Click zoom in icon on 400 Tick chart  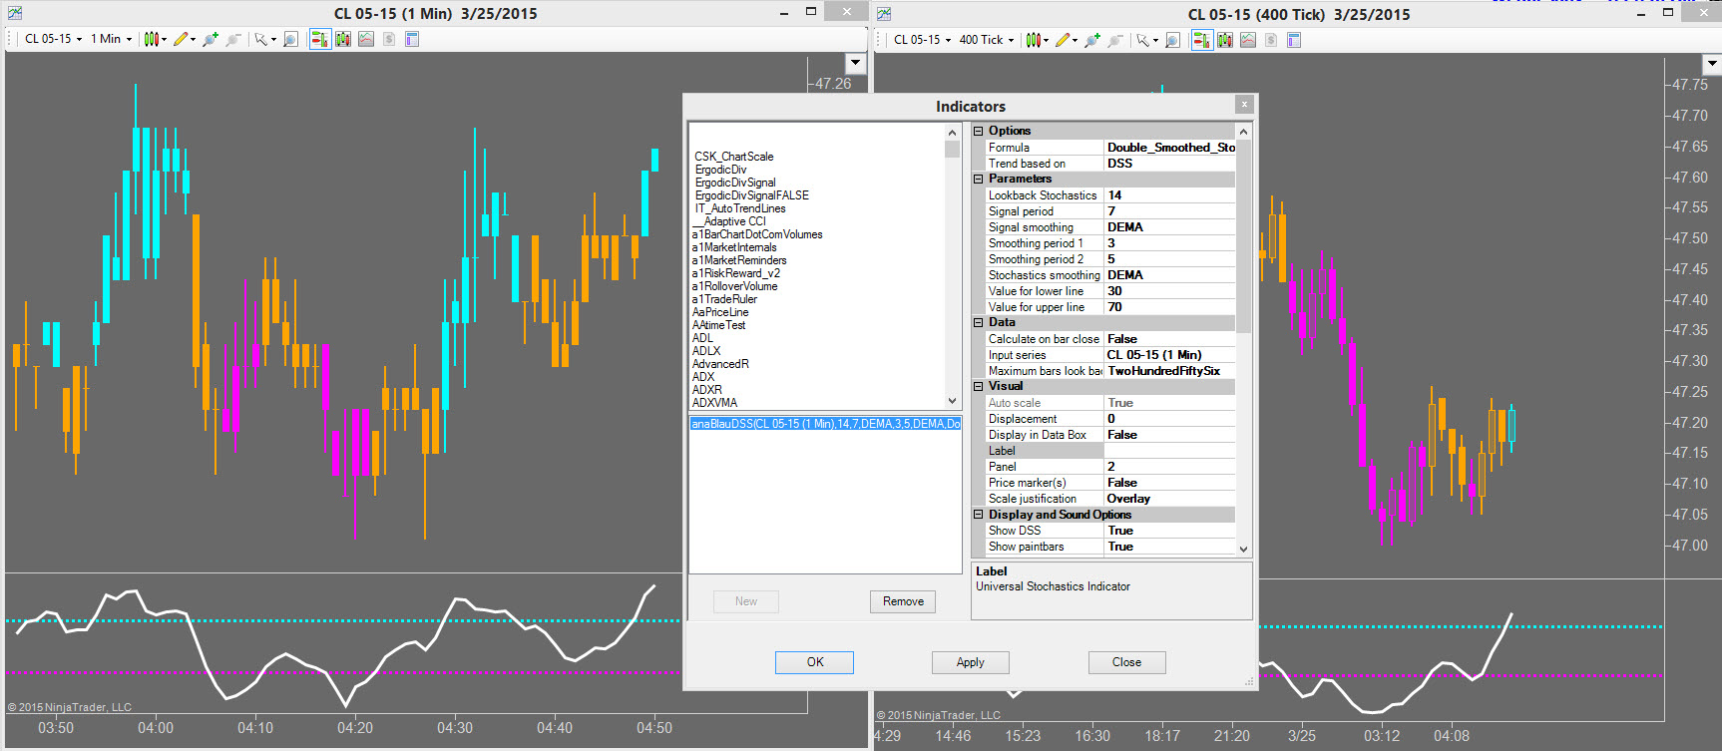tap(1092, 40)
